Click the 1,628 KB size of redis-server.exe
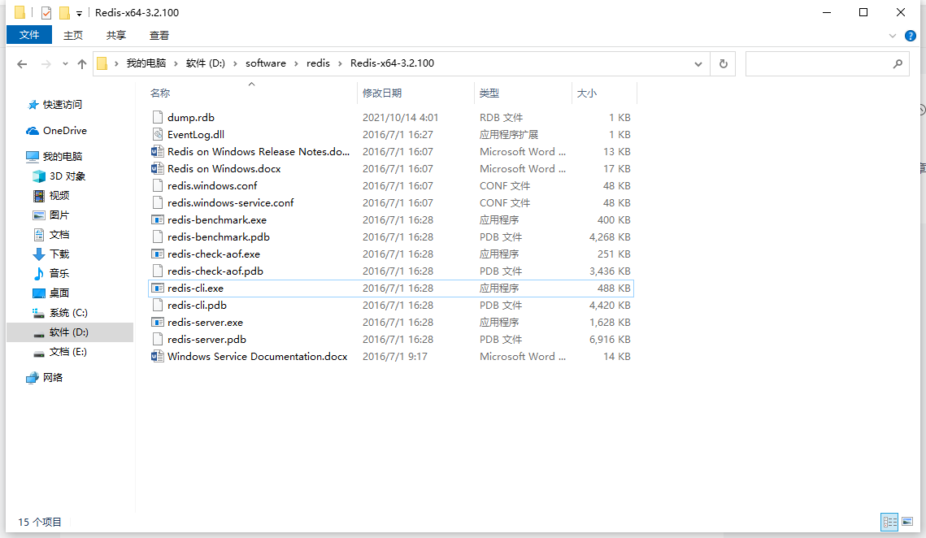 coord(610,323)
